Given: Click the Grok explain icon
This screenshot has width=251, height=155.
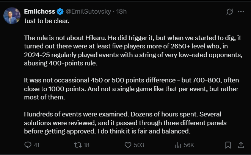Looking at the screenshot, I should 229,12.
